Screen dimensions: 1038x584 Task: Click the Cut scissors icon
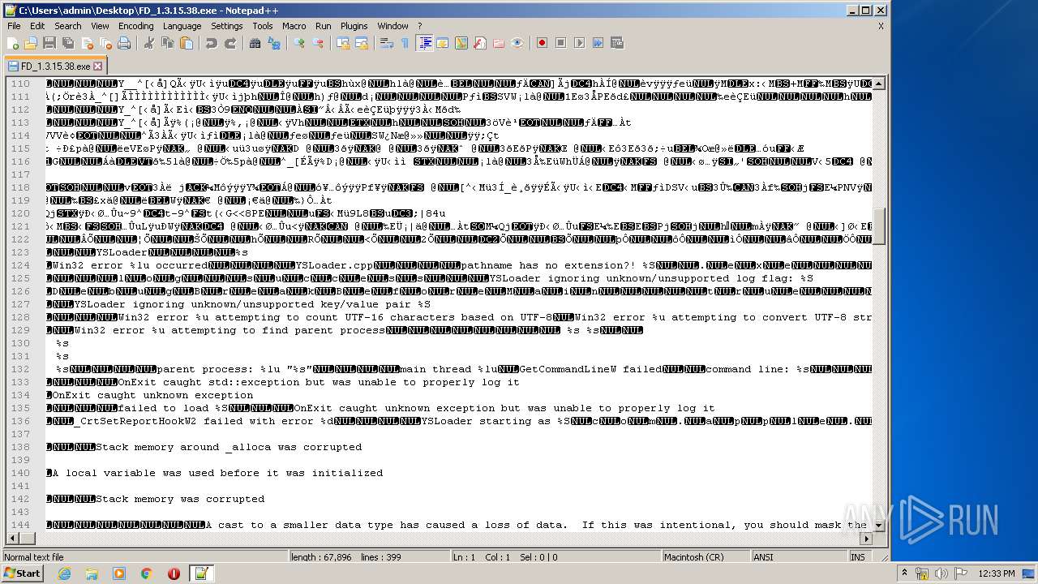(x=149, y=43)
